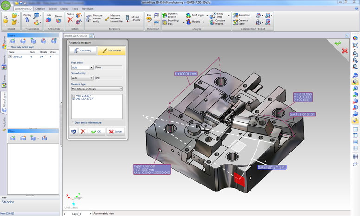Switch to Two entities mode
This screenshot has width=360, height=216.
tap(112, 51)
